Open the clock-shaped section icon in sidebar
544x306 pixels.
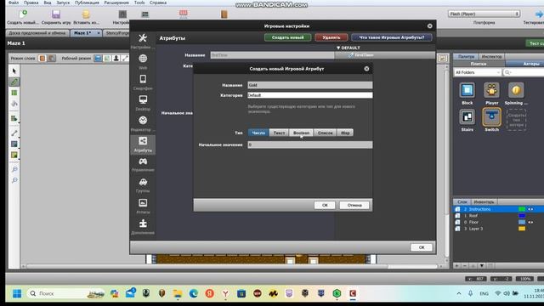click(143, 120)
